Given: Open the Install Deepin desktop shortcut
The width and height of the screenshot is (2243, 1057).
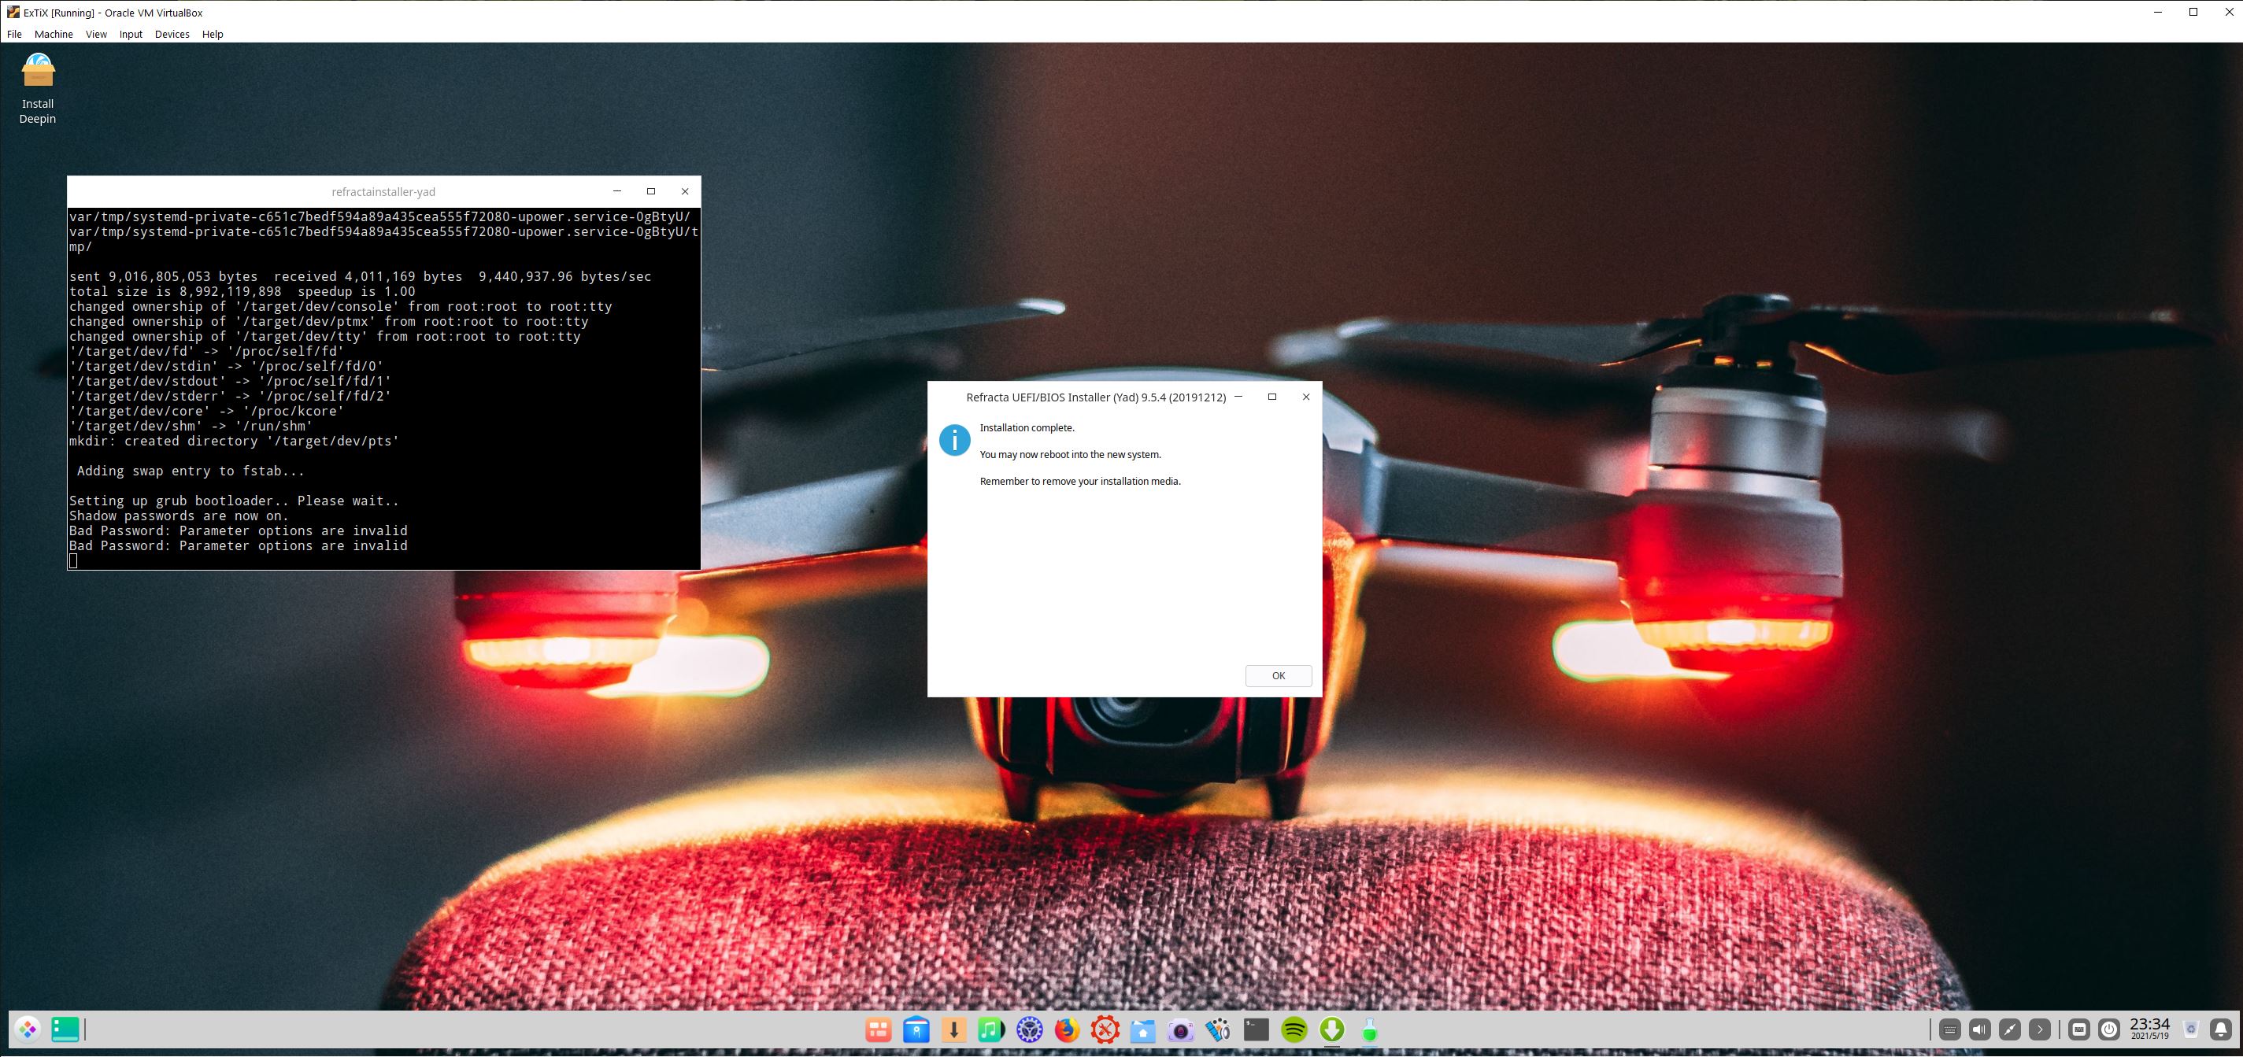Looking at the screenshot, I should (38, 89).
